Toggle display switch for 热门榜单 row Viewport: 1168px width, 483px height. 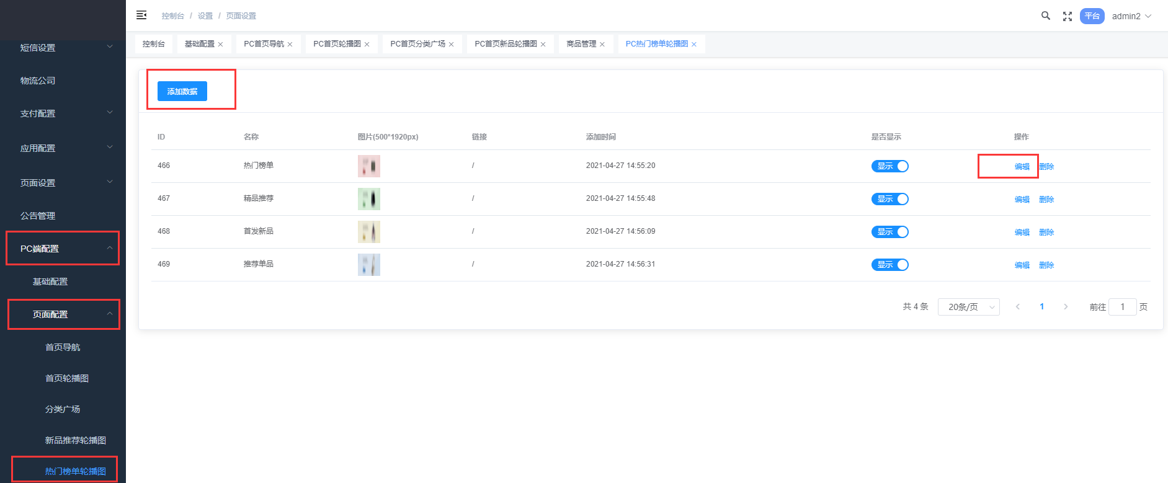click(x=889, y=166)
